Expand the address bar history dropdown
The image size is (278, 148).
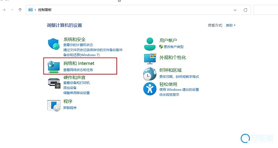point(235,10)
